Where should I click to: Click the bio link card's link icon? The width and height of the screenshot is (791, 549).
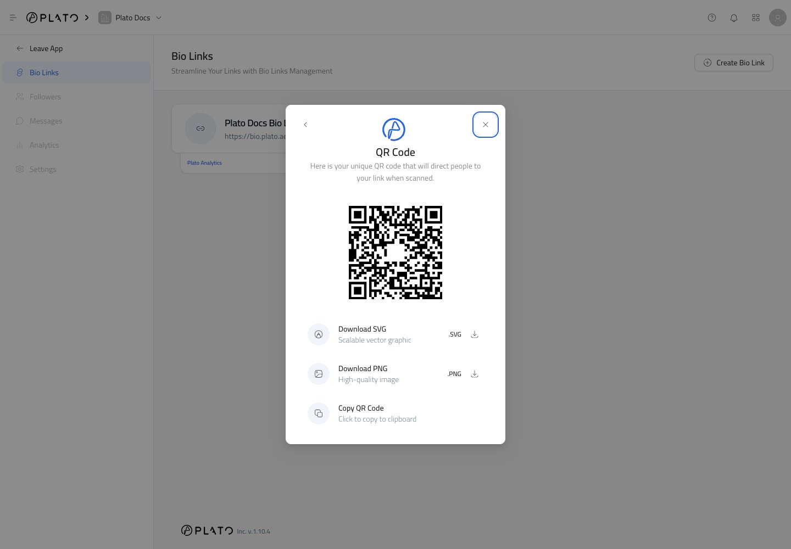(200, 128)
